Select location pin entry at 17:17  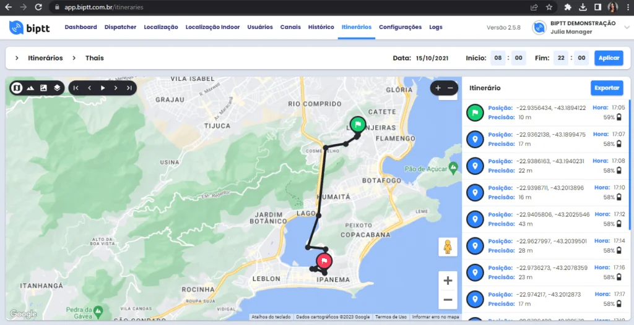(545, 299)
